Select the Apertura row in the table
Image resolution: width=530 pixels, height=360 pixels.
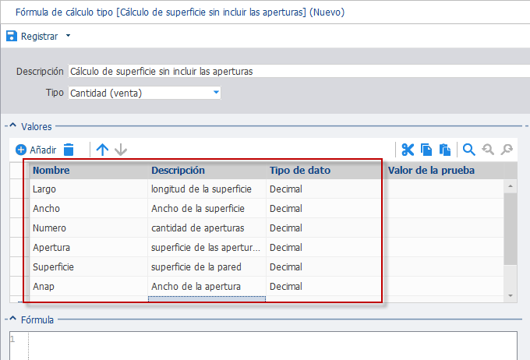tap(196, 248)
